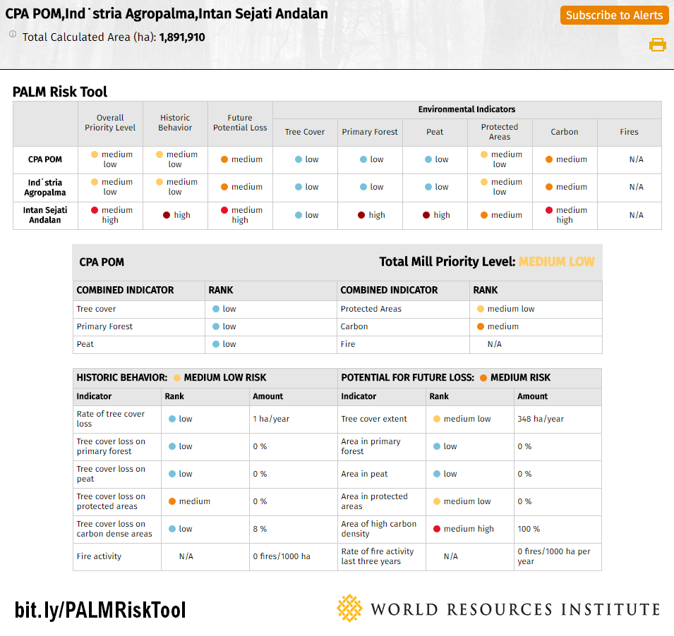Select the '0 fires/1000 ha per year' amount
Screen dimensions: 674x636
click(554, 556)
